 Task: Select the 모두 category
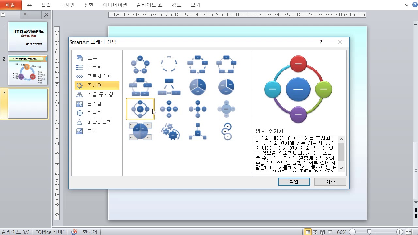click(97, 58)
